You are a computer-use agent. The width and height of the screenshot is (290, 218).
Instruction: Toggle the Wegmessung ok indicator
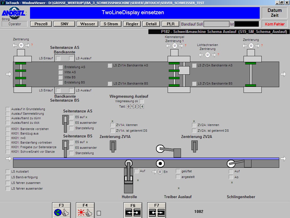pos(142,101)
